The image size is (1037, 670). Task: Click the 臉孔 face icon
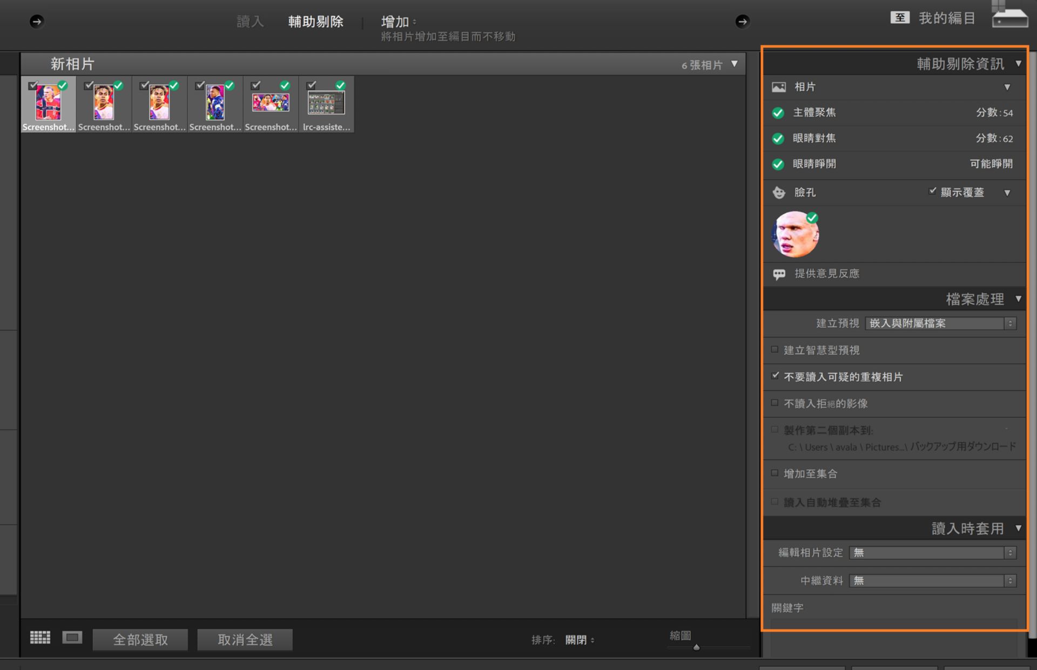(x=779, y=192)
